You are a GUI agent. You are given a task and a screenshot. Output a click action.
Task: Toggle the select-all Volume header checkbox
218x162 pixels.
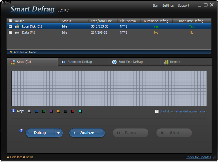10,21
